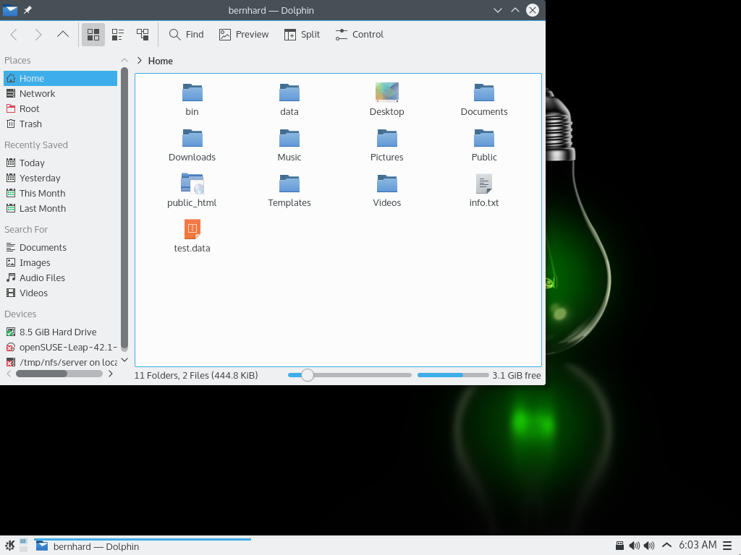Switch to Compact view mode

(118, 35)
